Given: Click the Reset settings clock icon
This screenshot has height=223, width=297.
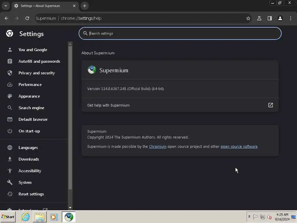Looking at the screenshot, I should 10,194.
